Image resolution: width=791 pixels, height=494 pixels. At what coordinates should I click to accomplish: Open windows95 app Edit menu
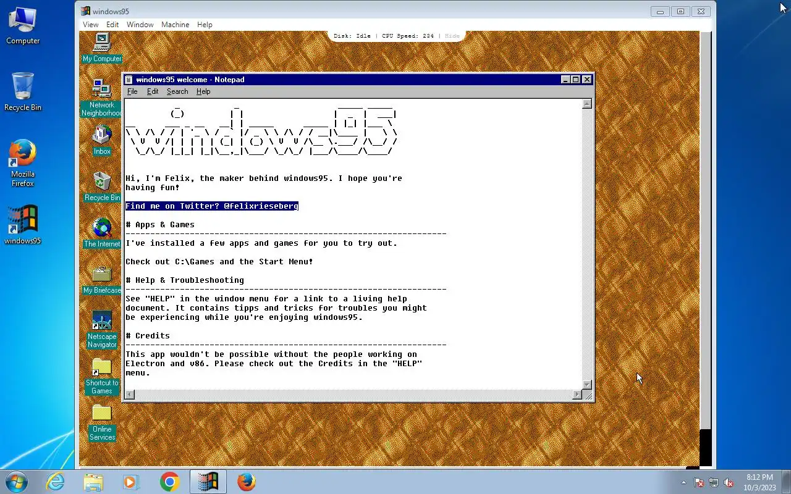[x=112, y=25]
